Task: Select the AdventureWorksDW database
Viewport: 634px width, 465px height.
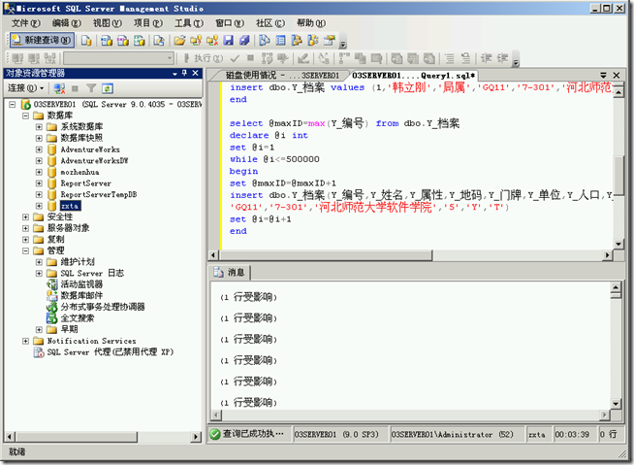Action: tap(94, 161)
